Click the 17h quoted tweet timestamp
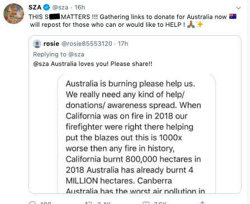This screenshot has width=250, height=204. (x=123, y=44)
